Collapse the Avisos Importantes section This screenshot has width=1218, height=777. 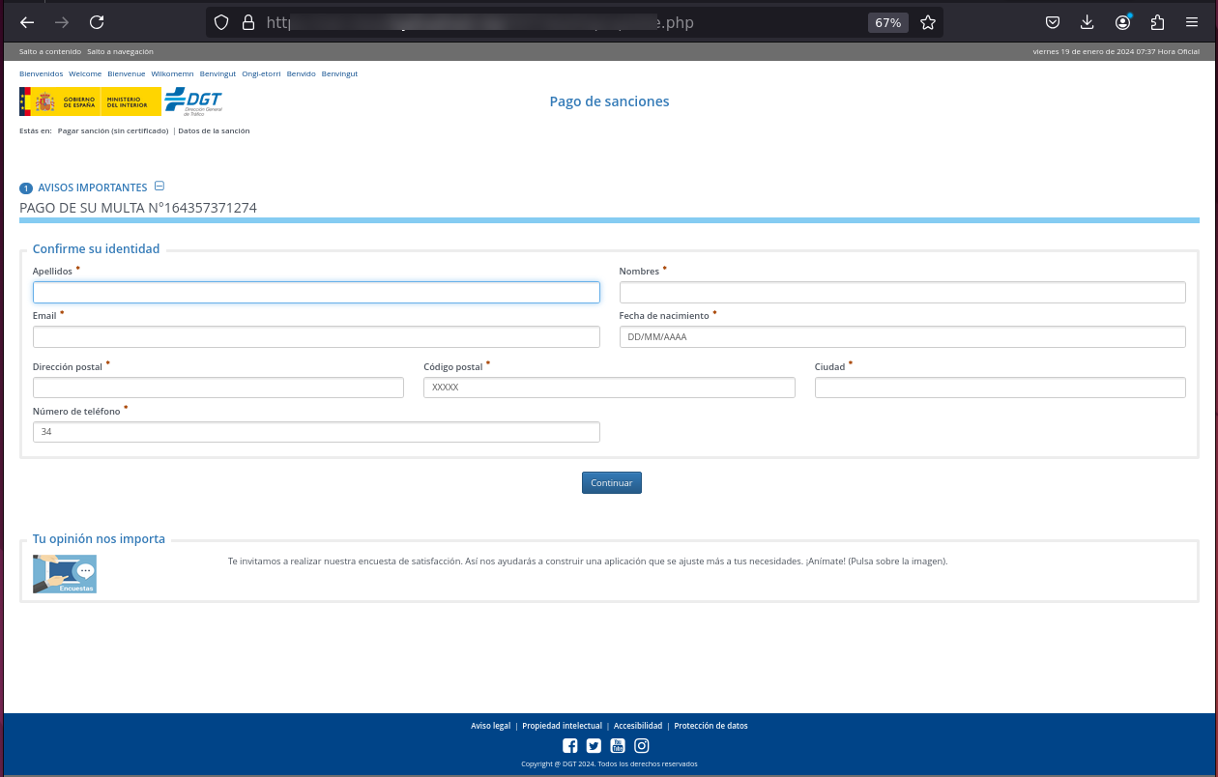click(159, 187)
